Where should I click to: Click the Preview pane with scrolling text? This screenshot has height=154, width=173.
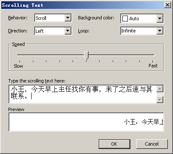86,122
